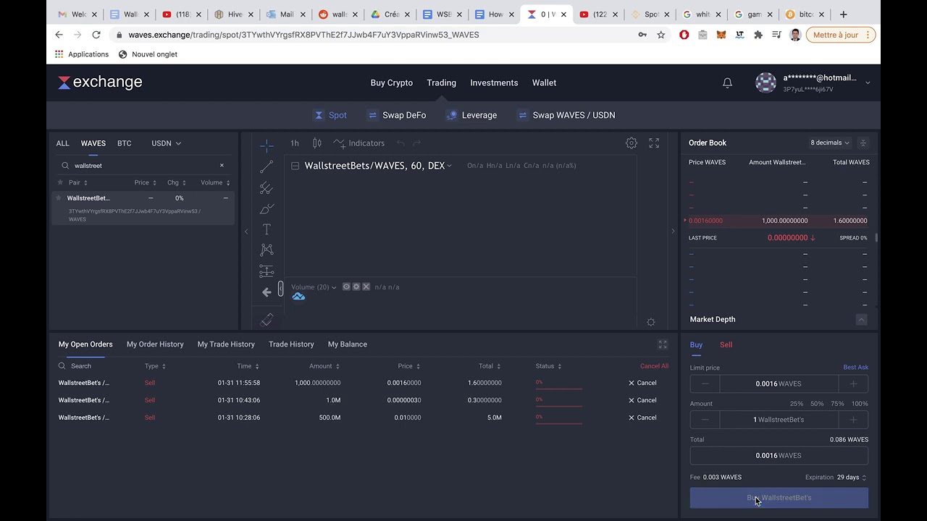The image size is (927, 521).
Task: Open chart Indicators menu
Action: [359, 143]
